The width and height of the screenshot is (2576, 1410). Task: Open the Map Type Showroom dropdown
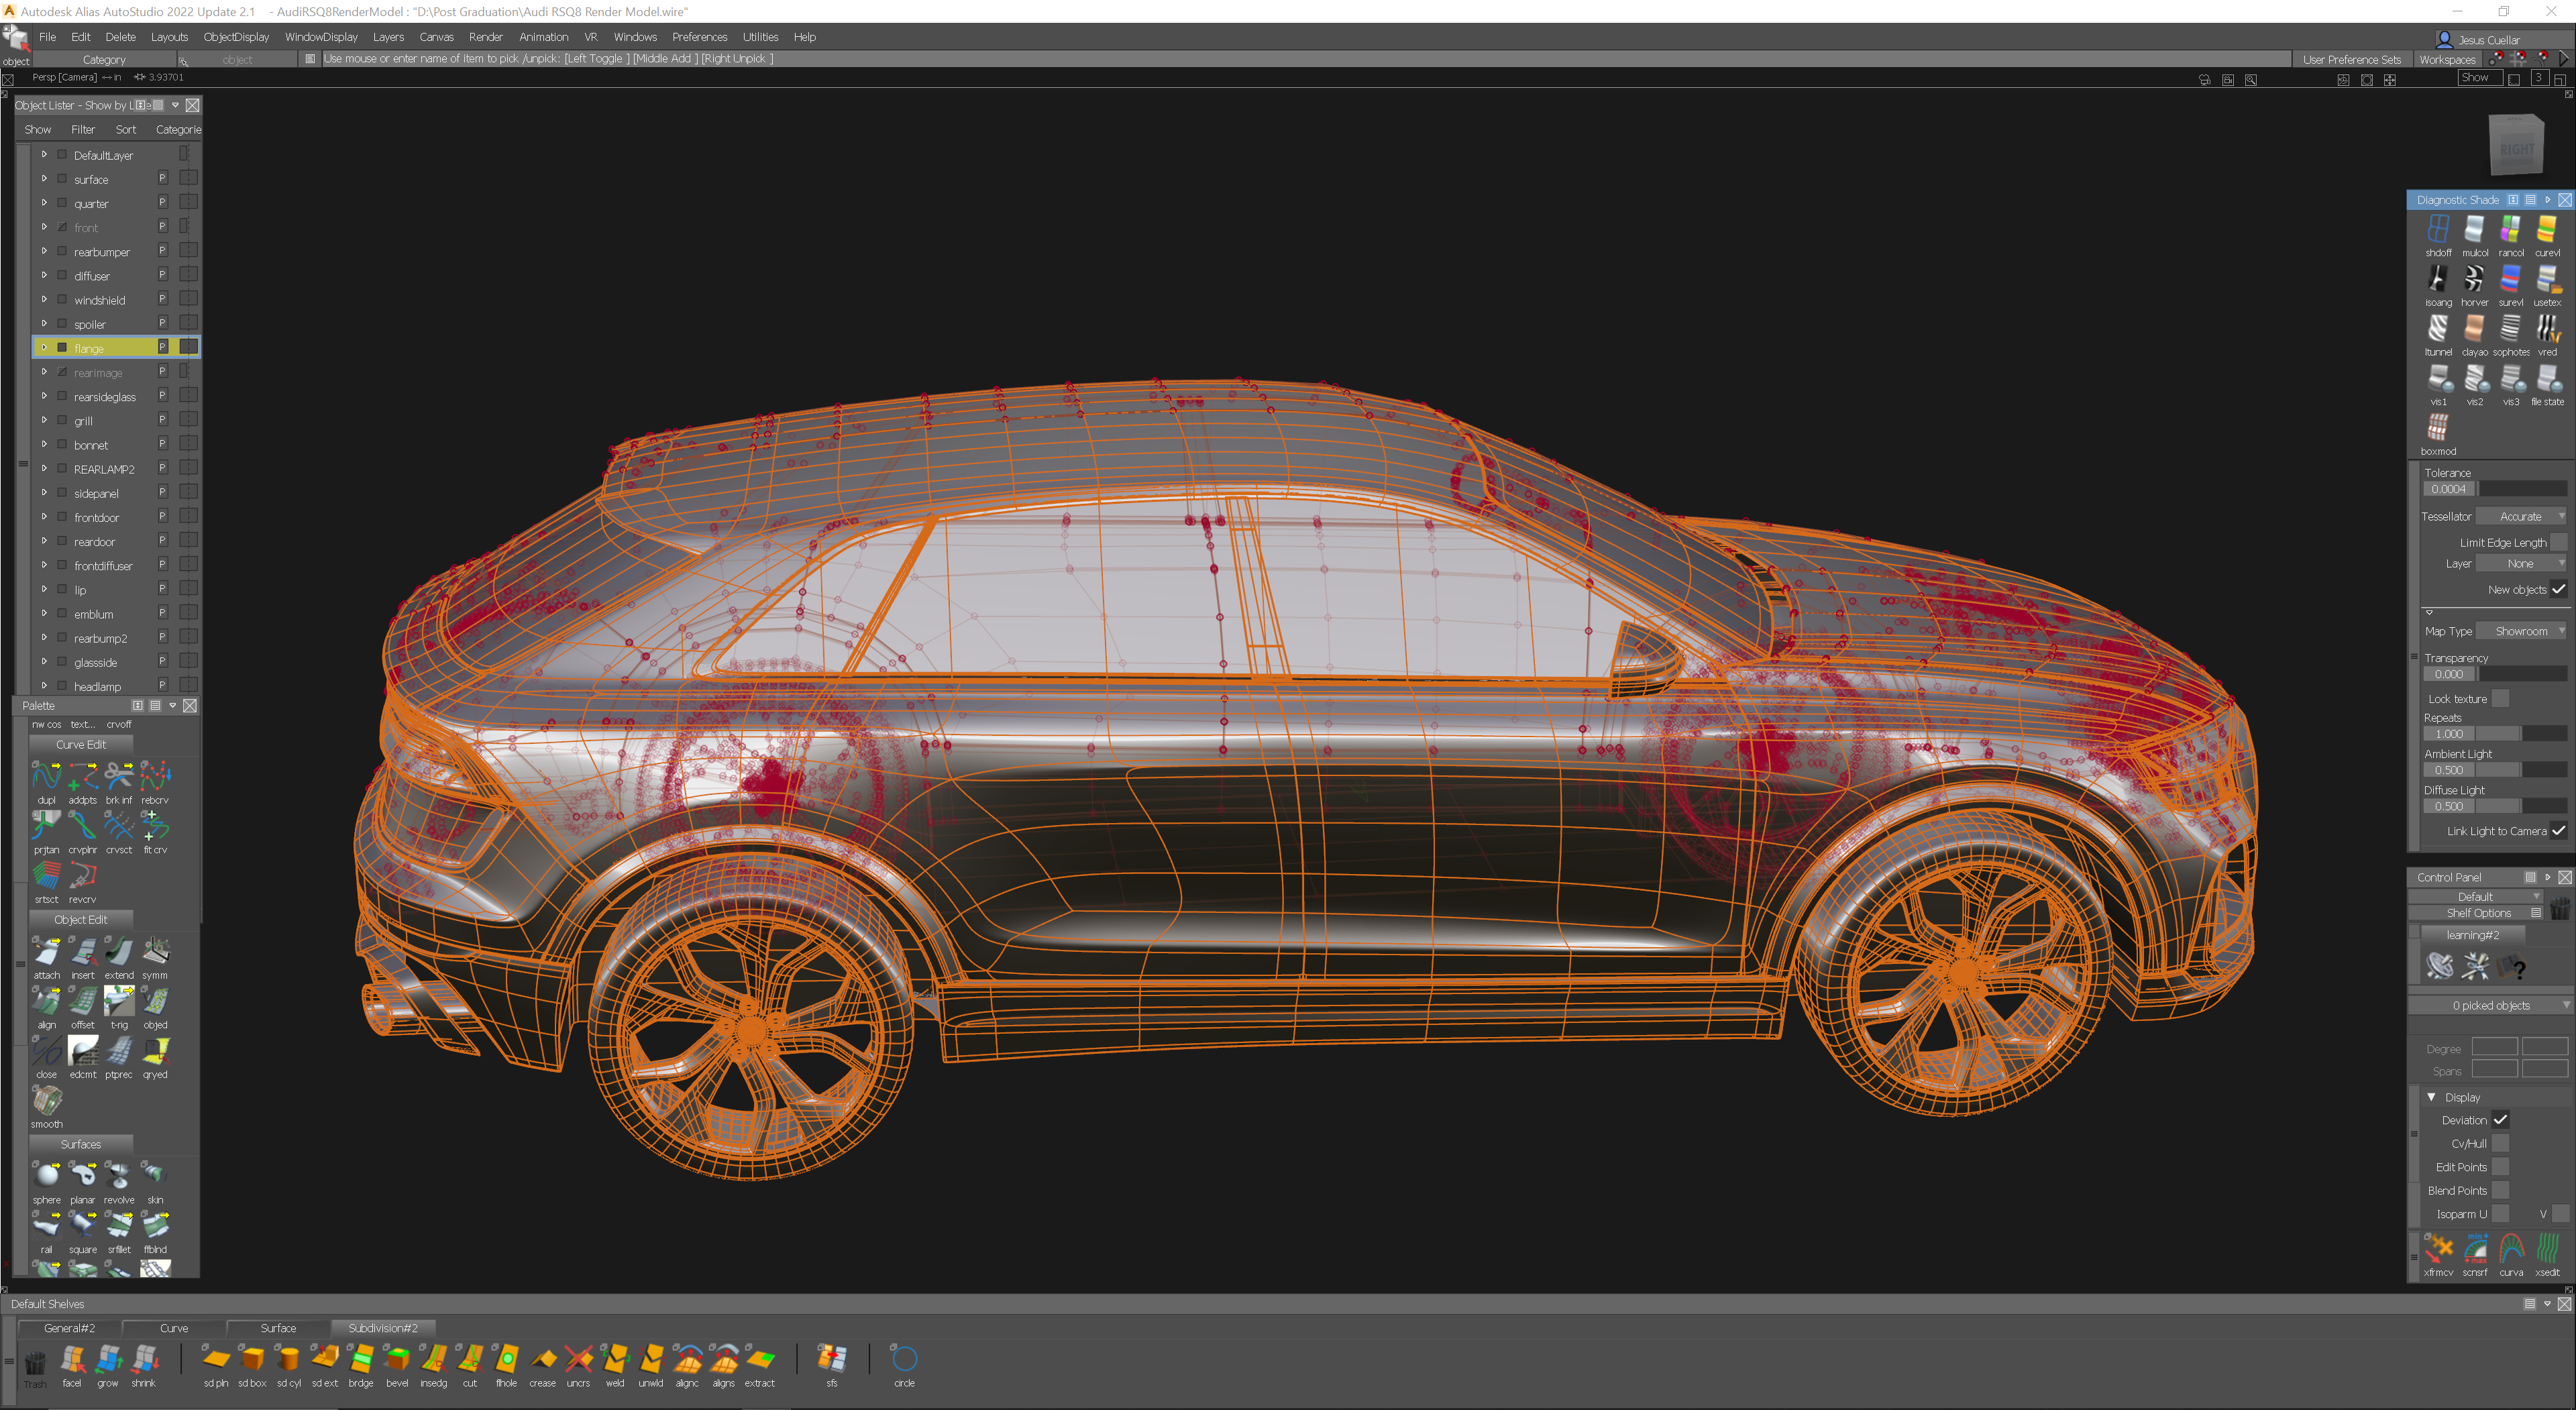[x=2522, y=631]
